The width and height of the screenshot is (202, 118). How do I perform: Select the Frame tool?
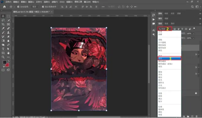tap(8, 24)
